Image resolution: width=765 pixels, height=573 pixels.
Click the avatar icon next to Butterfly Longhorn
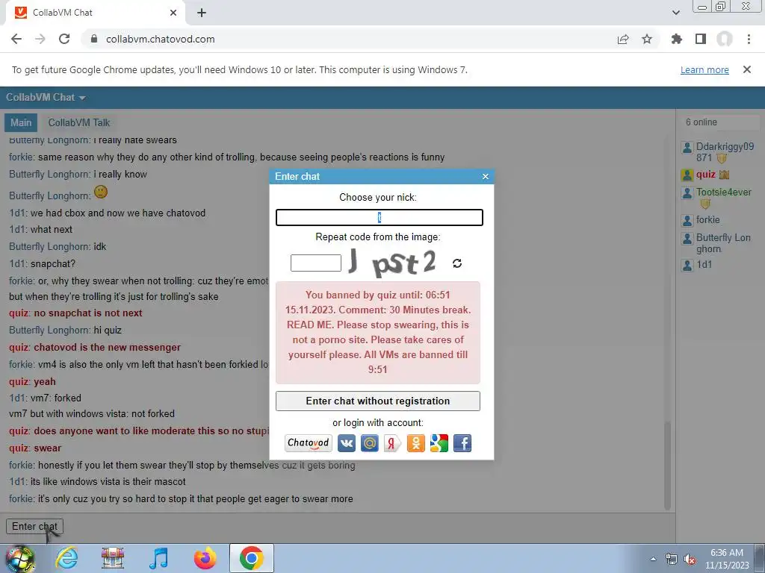687,238
